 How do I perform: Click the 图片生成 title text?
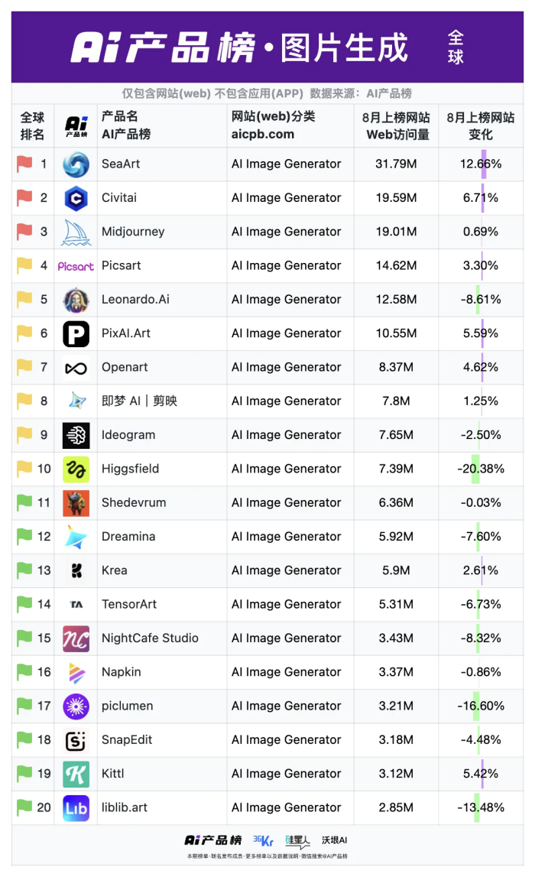tap(344, 49)
